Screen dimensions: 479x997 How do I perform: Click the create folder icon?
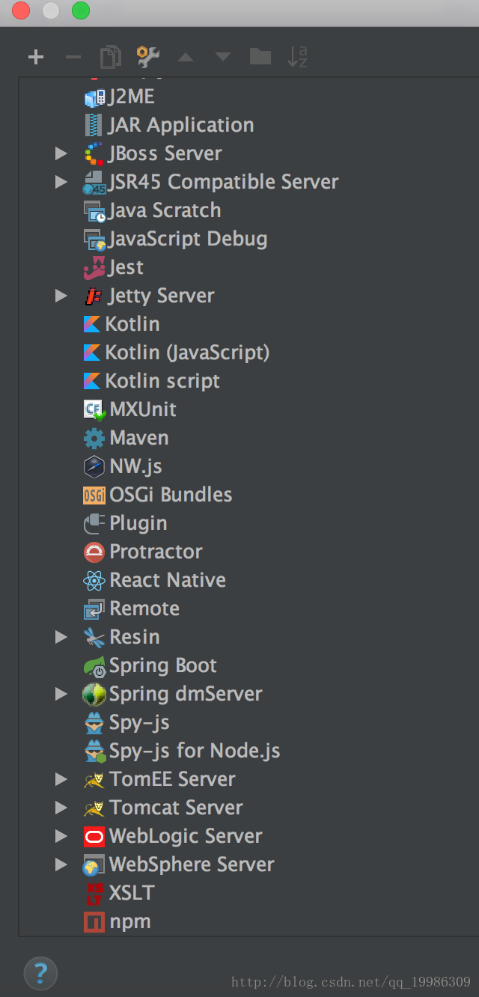pyautogui.click(x=260, y=56)
